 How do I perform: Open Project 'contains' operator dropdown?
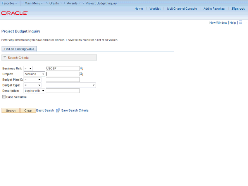click(x=34, y=74)
